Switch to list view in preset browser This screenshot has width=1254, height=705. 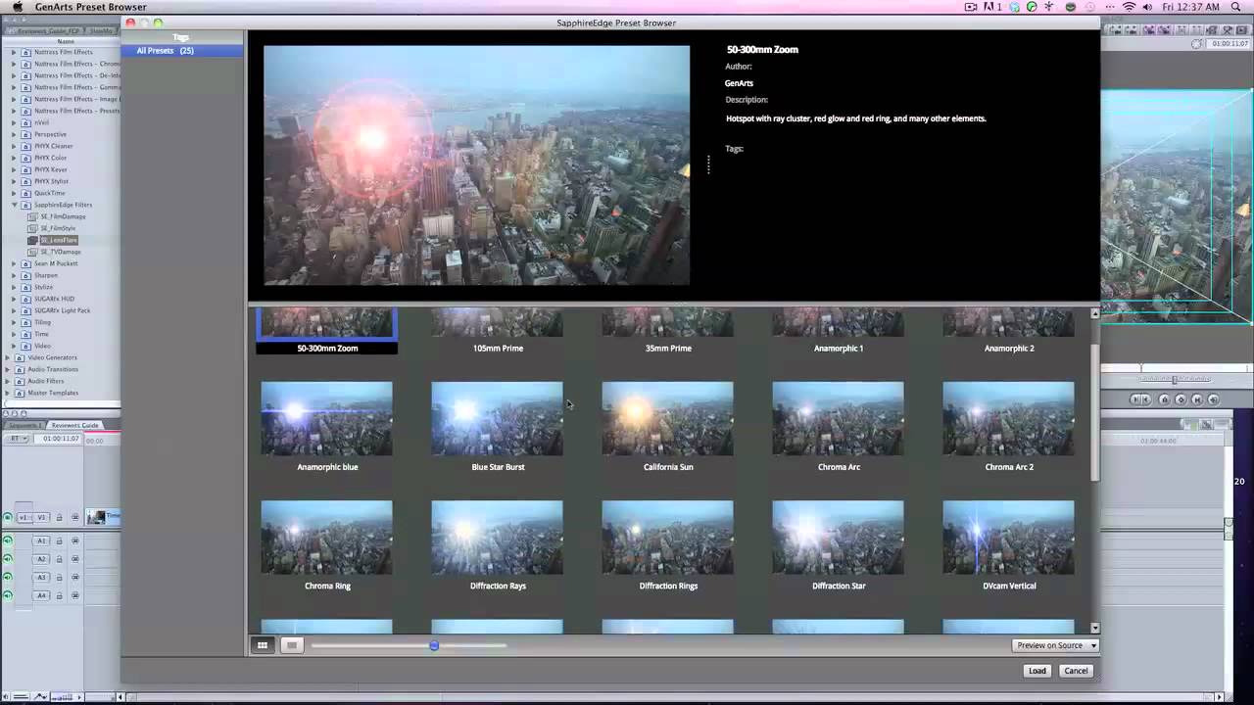(291, 645)
